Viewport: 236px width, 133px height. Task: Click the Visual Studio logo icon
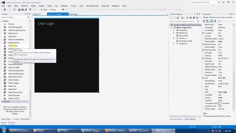(x=3, y=3)
